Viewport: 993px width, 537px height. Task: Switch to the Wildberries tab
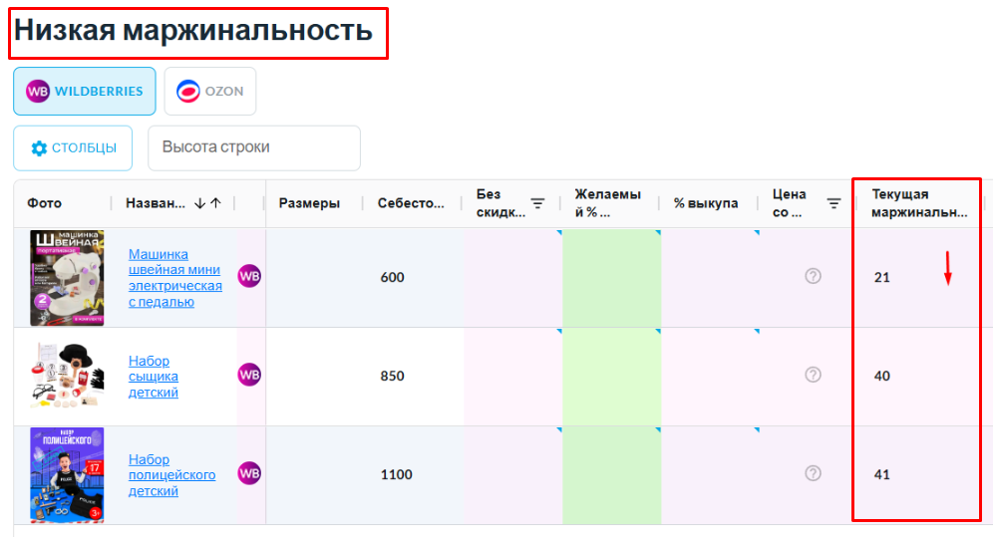click(x=85, y=92)
